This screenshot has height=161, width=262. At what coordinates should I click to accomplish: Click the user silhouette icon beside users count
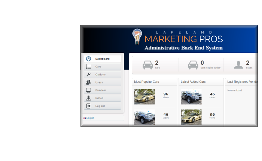[238, 65]
